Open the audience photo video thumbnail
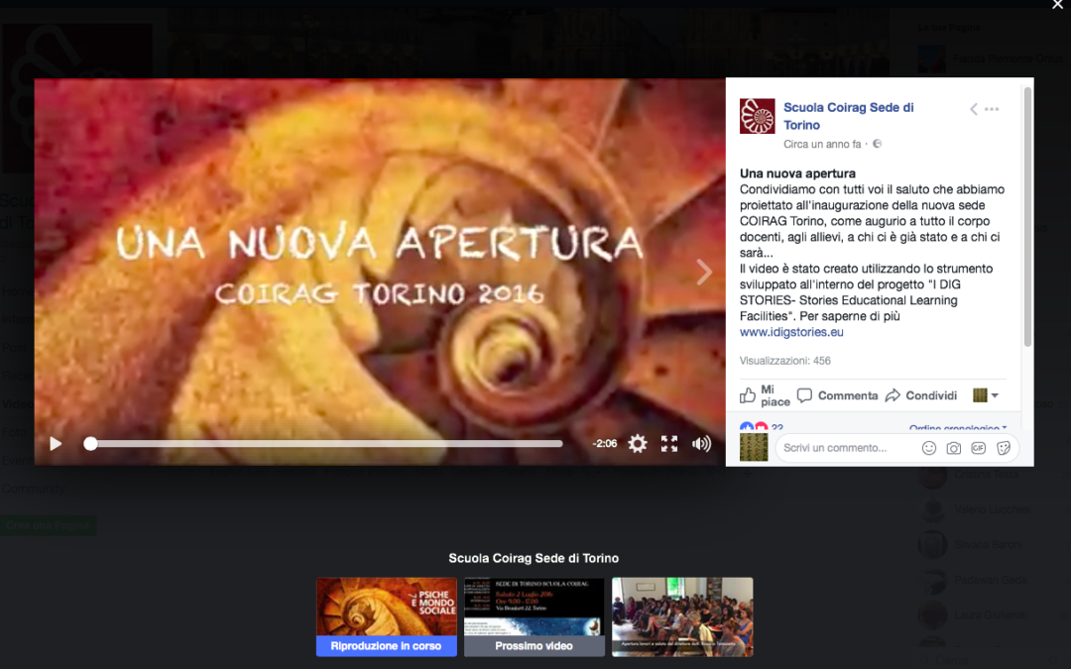The height and width of the screenshot is (669, 1071). [682, 616]
